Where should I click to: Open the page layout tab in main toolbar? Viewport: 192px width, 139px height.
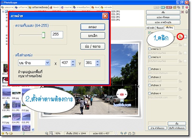(x=54, y=8)
